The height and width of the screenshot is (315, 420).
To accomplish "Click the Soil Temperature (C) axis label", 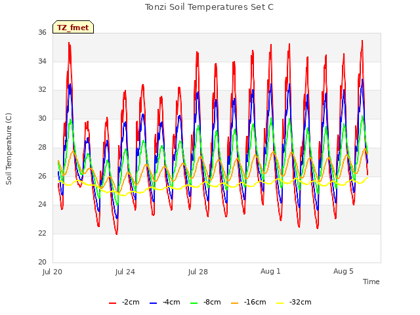I will click(x=9, y=149).
